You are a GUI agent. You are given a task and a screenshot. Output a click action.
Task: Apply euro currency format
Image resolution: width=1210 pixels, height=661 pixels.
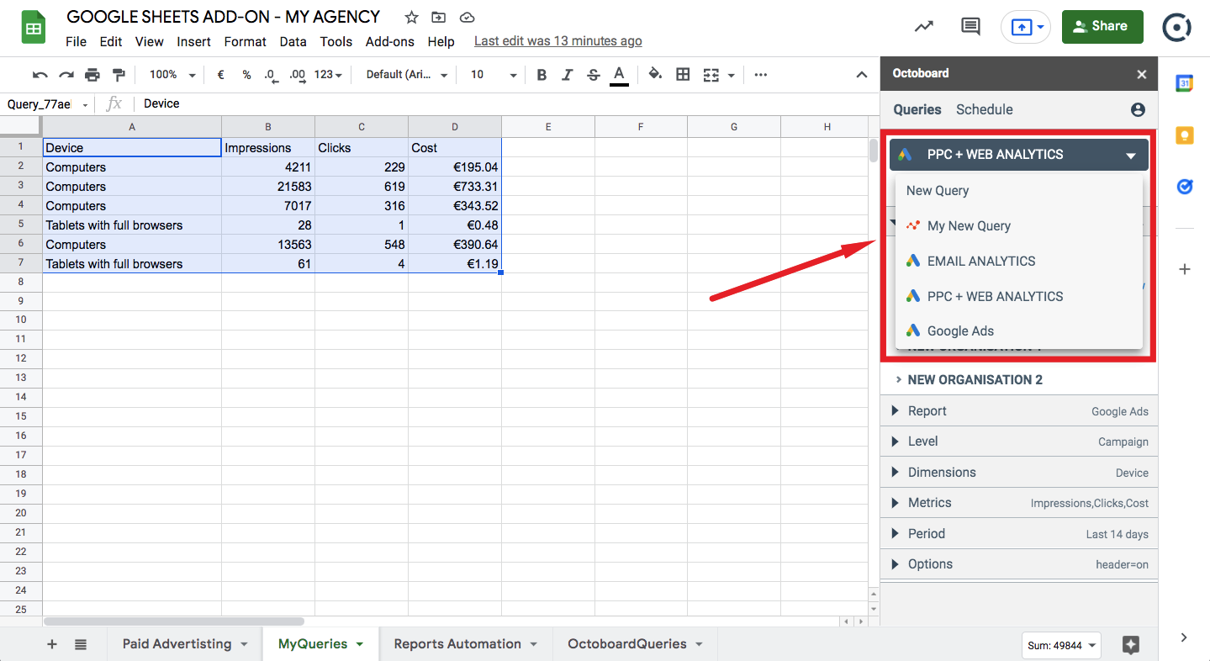coord(220,75)
